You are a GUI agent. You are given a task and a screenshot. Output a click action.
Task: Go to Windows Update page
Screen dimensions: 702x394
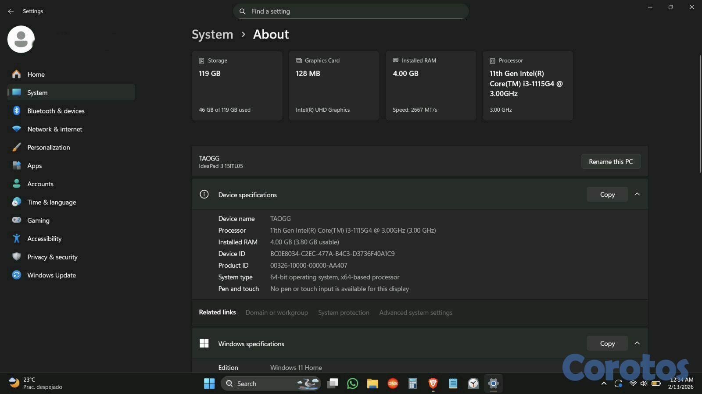(51, 275)
